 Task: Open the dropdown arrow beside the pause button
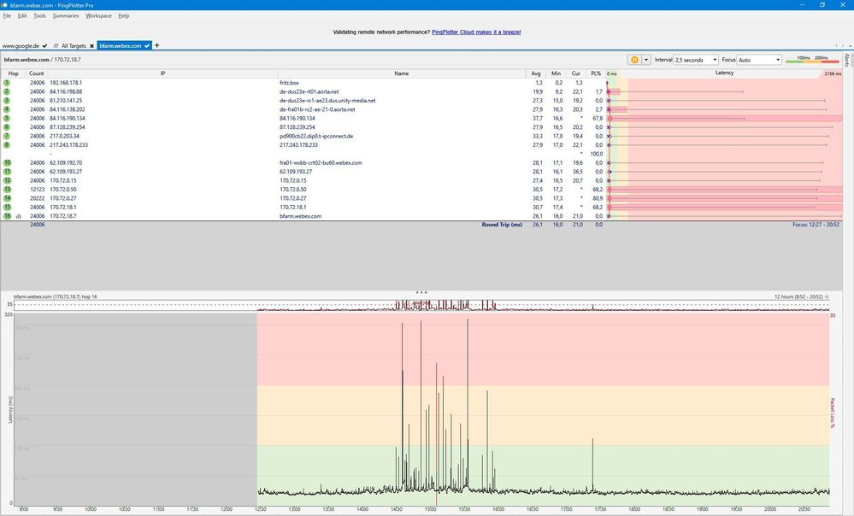(646, 60)
